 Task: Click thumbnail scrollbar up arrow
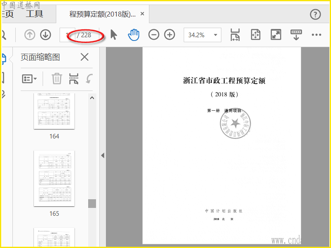click(x=92, y=98)
